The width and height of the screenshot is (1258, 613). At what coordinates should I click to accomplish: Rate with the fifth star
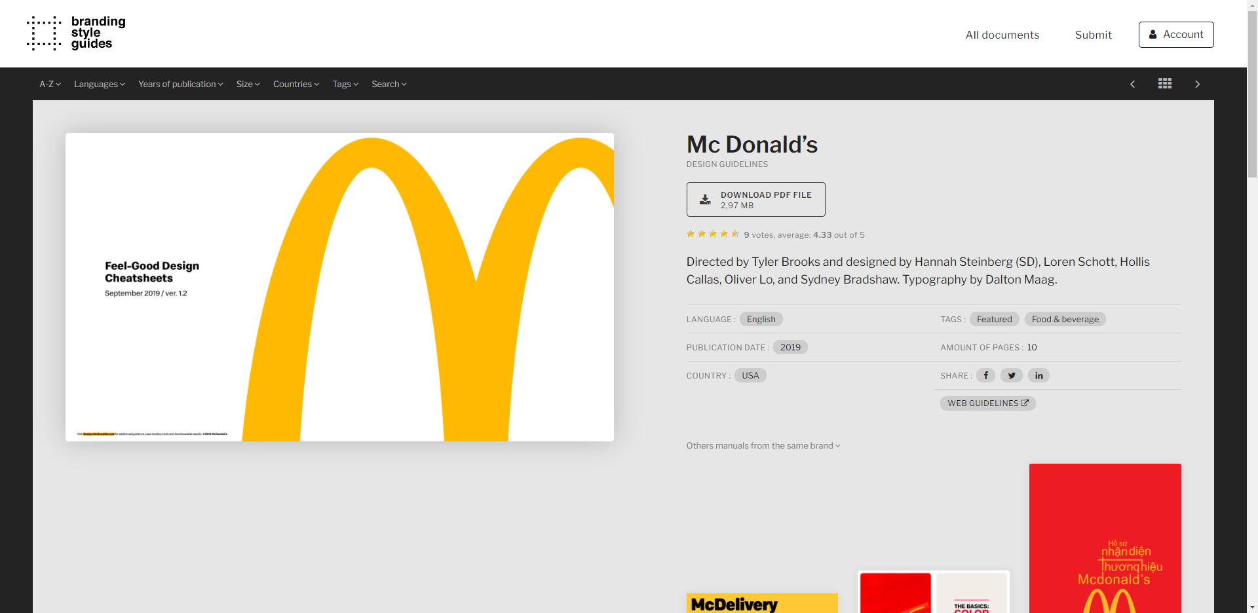(x=735, y=234)
